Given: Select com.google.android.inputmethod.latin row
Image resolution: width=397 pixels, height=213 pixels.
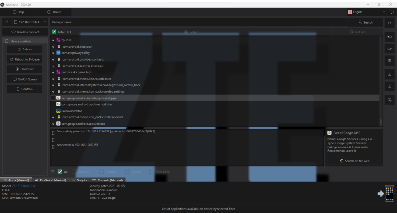Looking at the screenshot, I should pos(215,104).
